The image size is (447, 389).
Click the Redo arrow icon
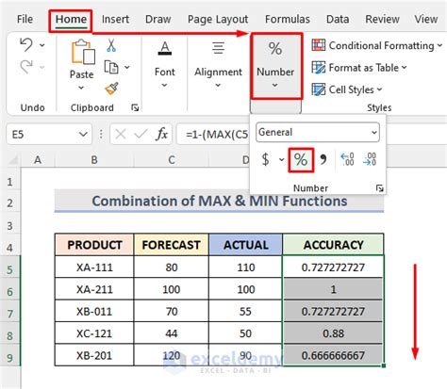26,67
